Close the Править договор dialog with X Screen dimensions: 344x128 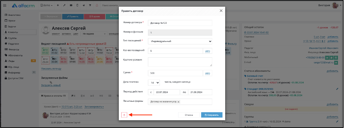pos(221,11)
